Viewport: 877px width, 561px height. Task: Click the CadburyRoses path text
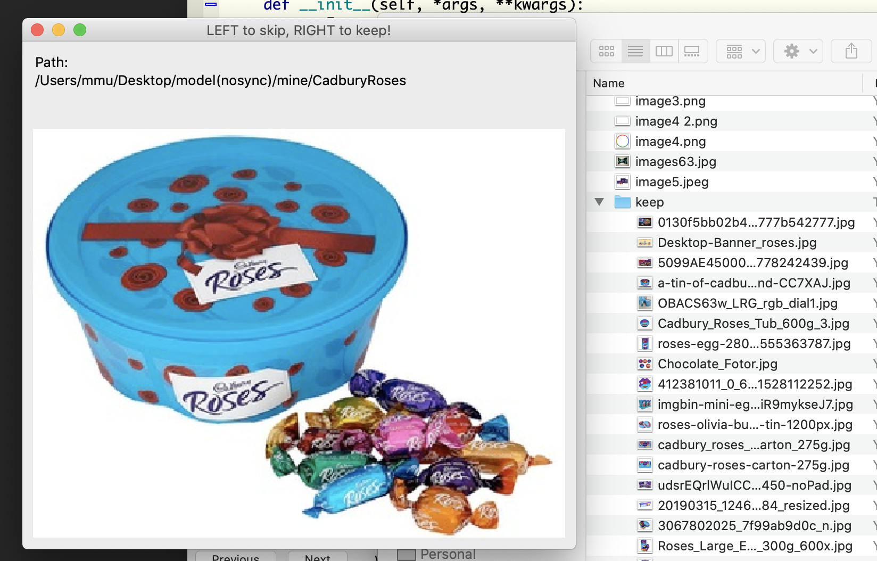(220, 80)
